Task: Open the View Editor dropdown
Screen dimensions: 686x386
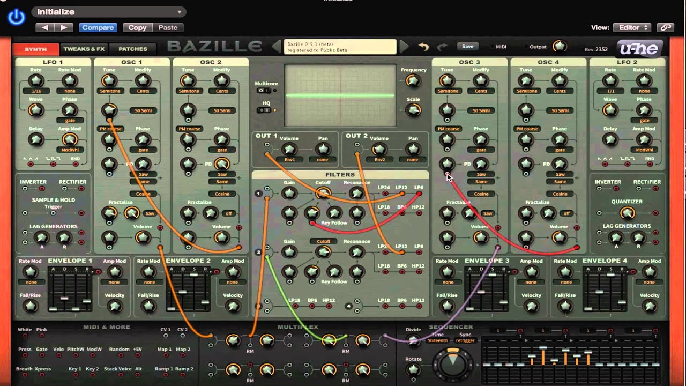Action: [633, 27]
